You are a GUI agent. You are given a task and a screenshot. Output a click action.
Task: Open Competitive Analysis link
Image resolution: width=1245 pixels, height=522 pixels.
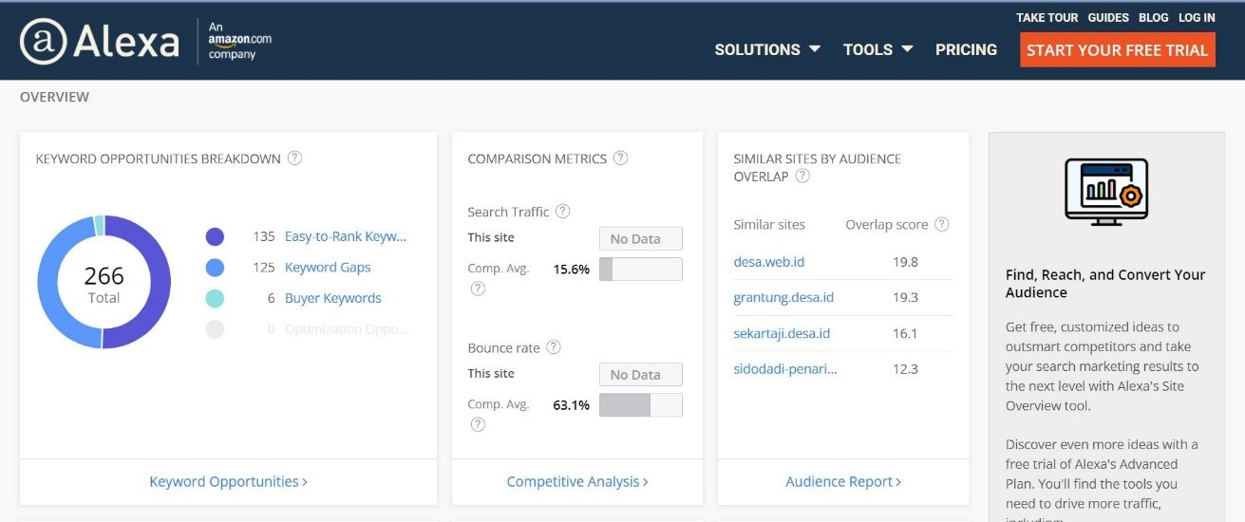[x=577, y=481]
